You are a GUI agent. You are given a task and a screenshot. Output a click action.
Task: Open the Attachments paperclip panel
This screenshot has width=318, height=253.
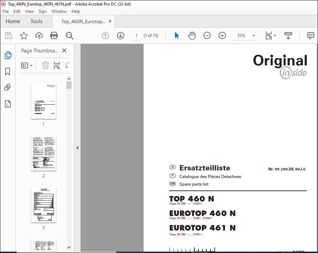[8, 87]
